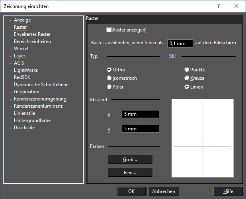Select ACIS in the tree

point(19,63)
